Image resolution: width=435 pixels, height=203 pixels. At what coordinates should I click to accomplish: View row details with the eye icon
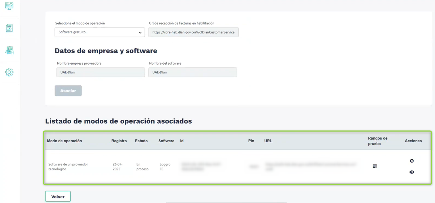(x=412, y=172)
